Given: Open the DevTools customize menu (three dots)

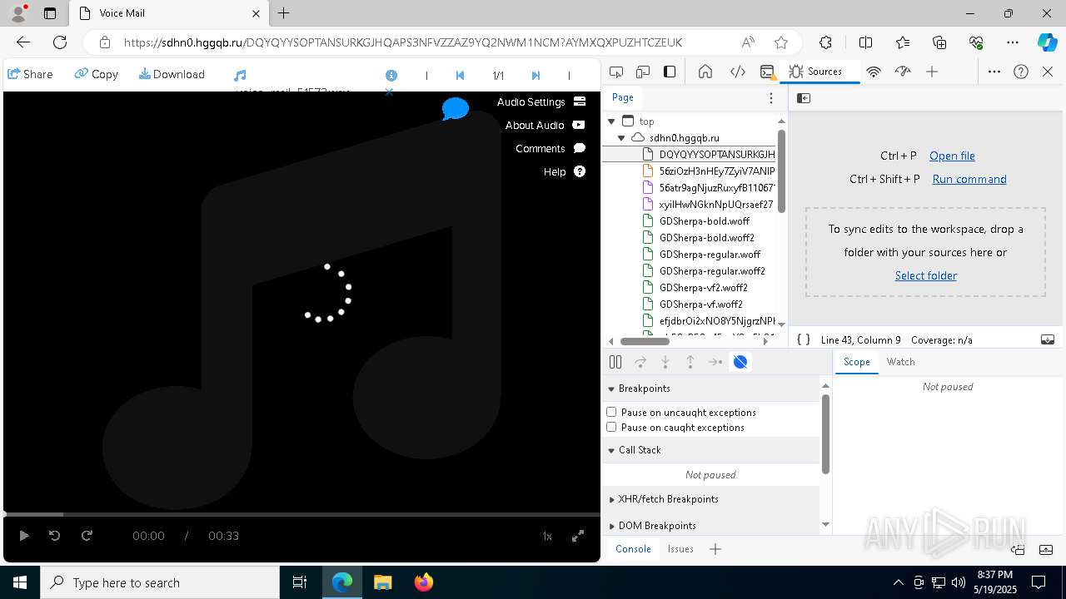Looking at the screenshot, I should (x=994, y=72).
